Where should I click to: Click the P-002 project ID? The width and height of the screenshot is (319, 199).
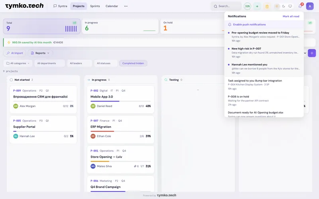click(x=95, y=91)
